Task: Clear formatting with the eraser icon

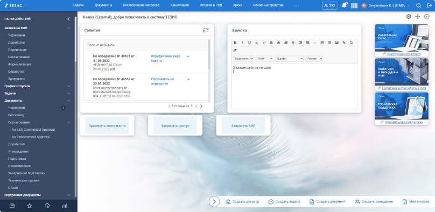Action: click(x=235, y=50)
